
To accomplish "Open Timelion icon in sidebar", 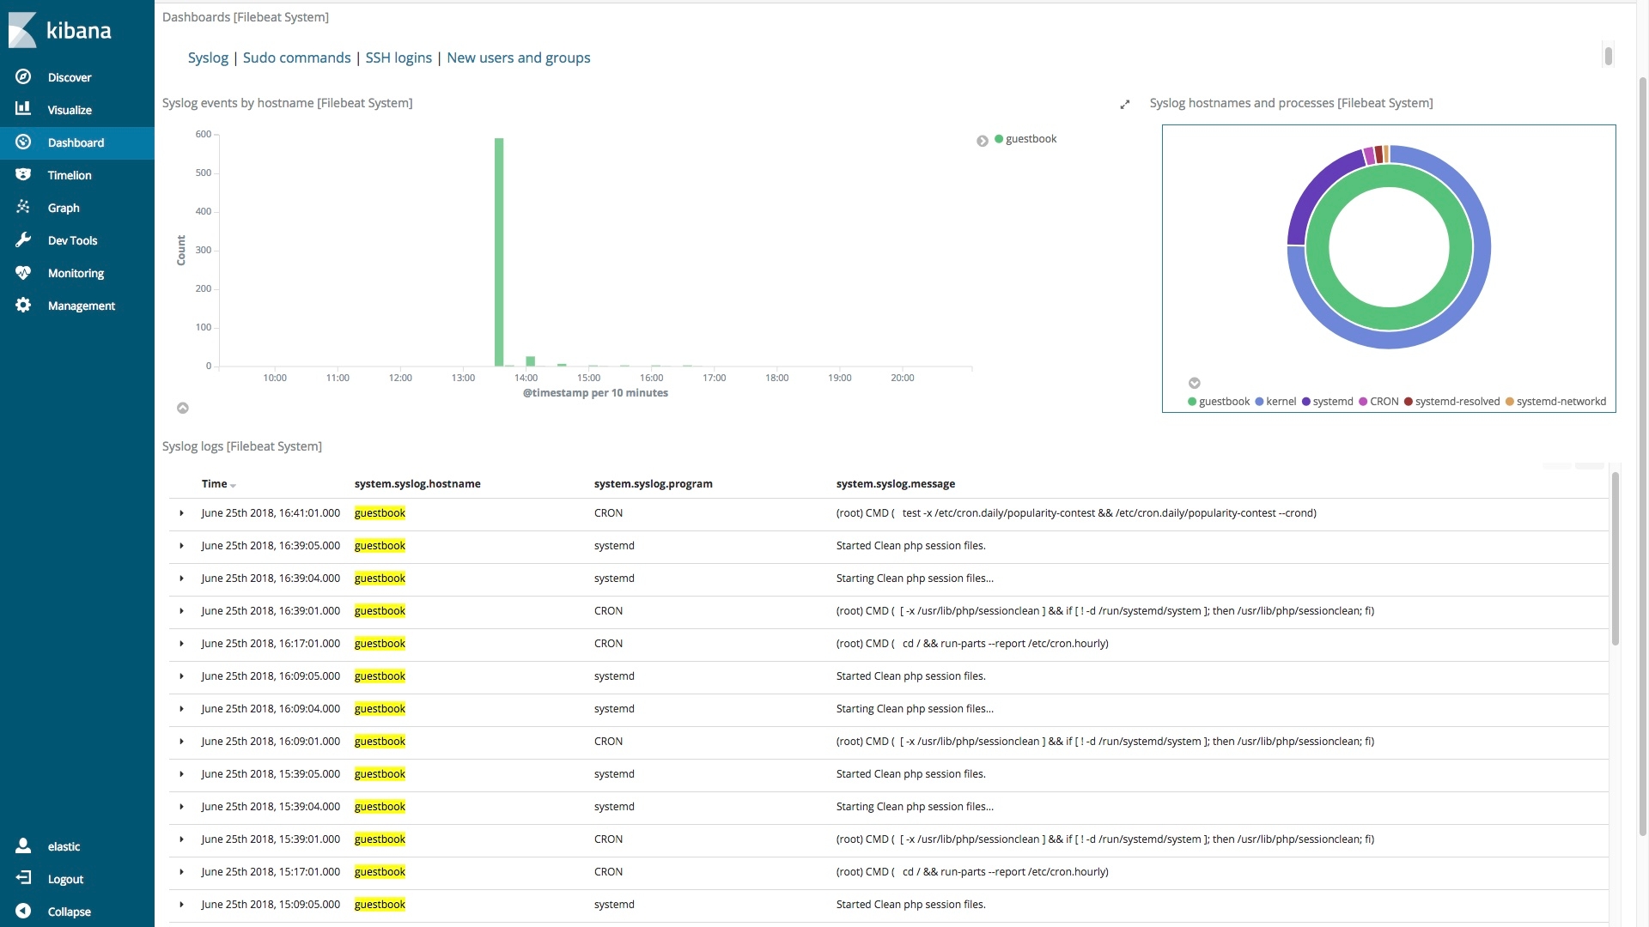I will [x=23, y=174].
